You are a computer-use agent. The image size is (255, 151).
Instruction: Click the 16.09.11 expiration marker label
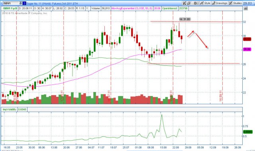coord(221,96)
